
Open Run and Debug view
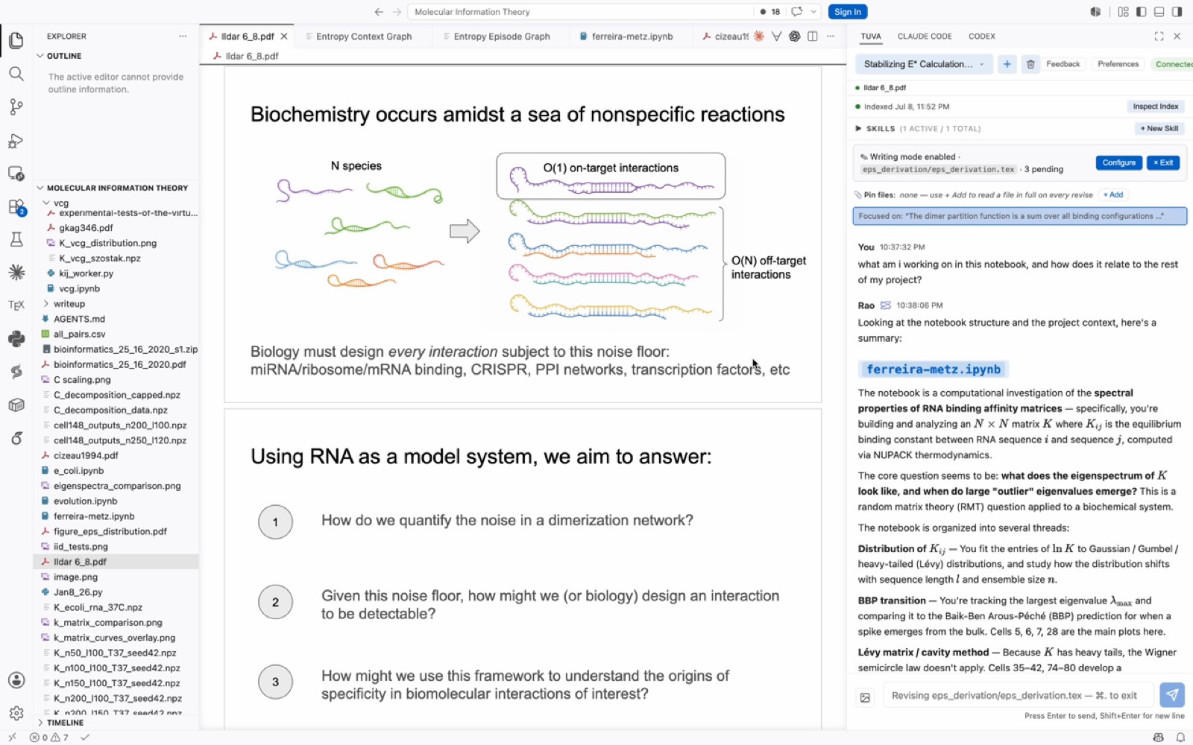click(x=16, y=141)
